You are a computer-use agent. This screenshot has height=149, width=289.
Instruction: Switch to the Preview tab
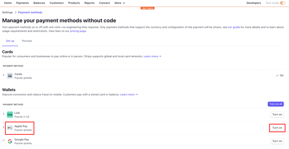[27, 41]
